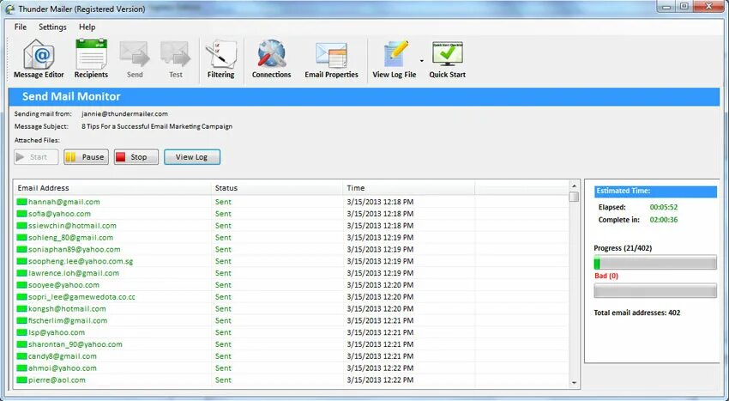Click the list scrollbar up arrow

tap(574, 185)
